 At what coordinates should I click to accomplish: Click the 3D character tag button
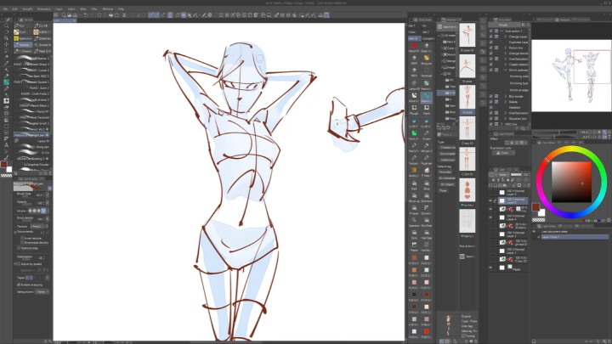coord(447,178)
